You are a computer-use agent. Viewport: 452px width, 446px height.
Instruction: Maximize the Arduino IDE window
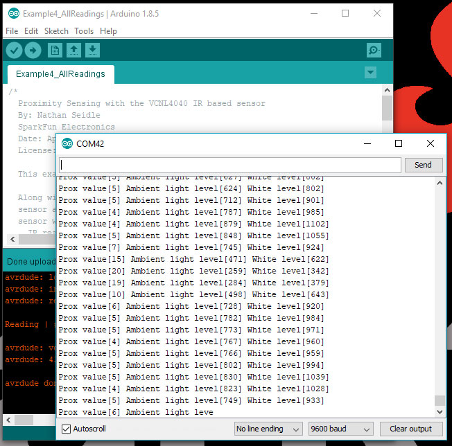click(x=345, y=13)
